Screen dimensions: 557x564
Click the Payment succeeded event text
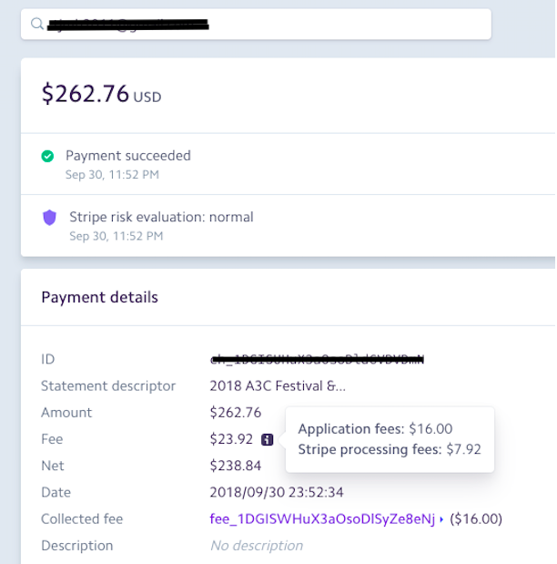(x=128, y=156)
